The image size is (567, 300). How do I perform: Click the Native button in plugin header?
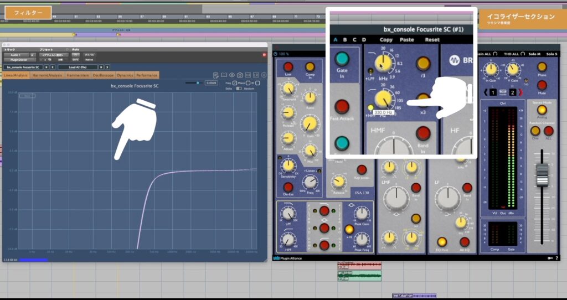coord(89,60)
